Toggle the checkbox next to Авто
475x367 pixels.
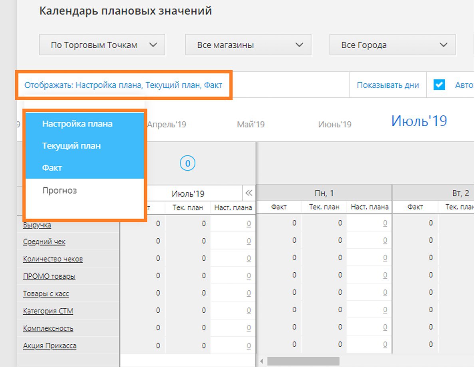(x=439, y=85)
